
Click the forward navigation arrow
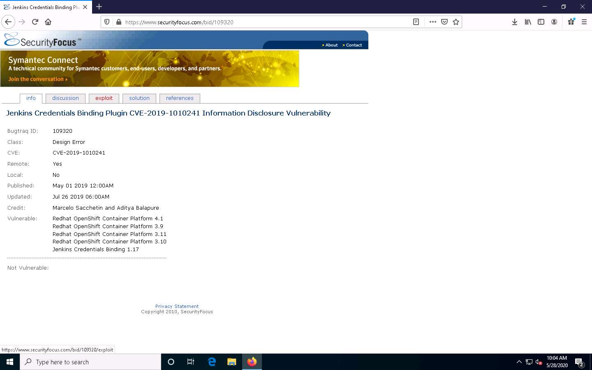coord(22,22)
